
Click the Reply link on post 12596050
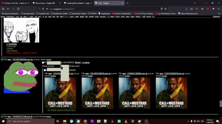point(78,63)
